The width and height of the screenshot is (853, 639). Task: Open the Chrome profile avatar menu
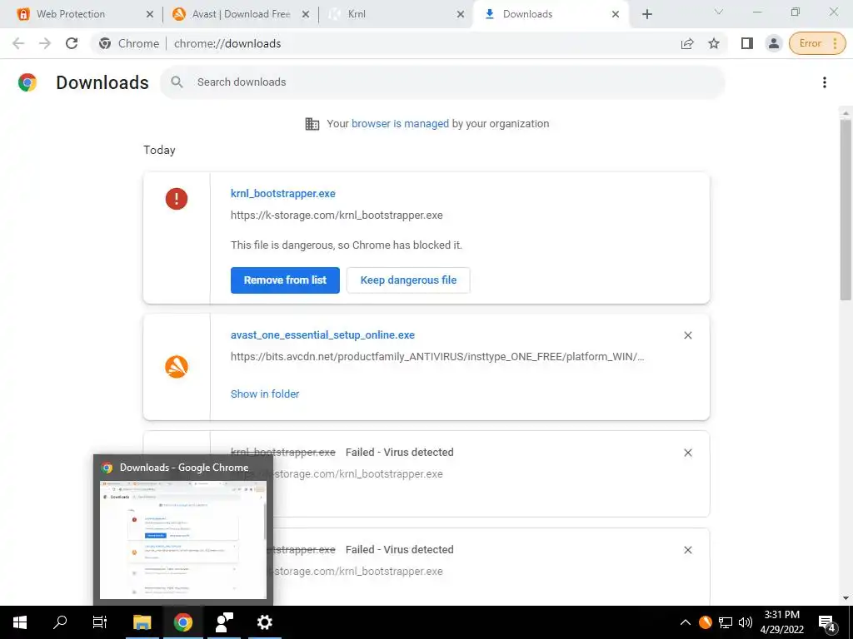click(x=774, y=43)
